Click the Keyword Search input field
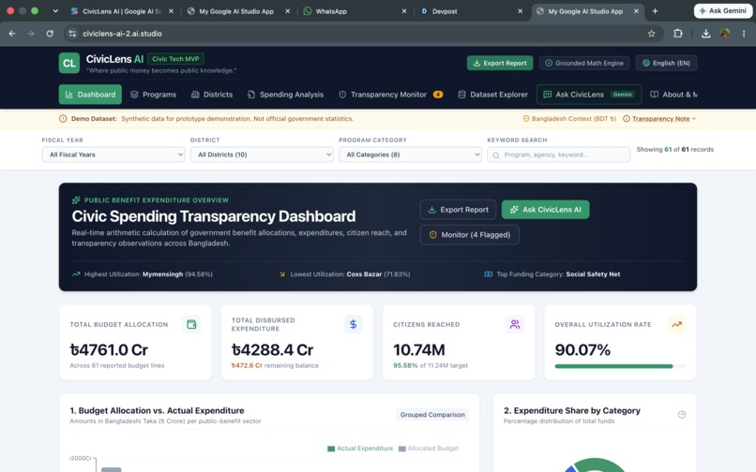756x472 pixels. (x=558, y=155)
